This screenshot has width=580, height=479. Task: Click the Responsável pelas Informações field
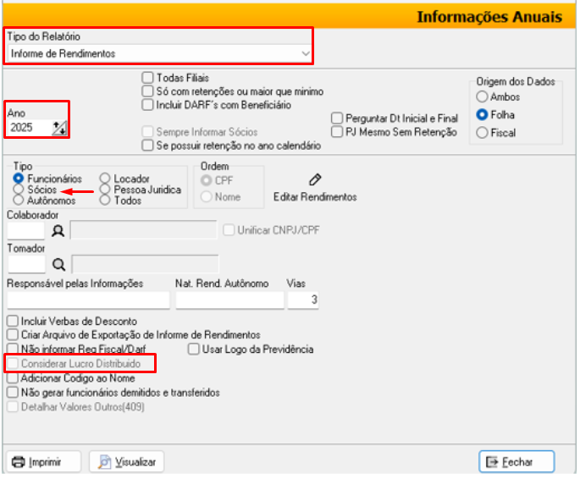coord(88,300)
